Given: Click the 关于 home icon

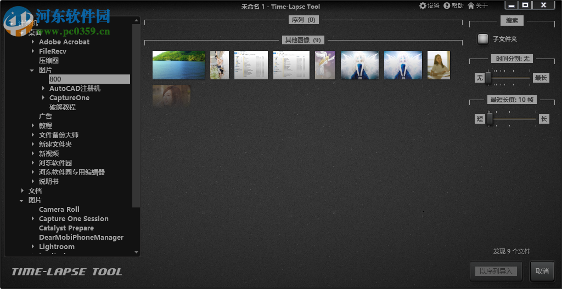Looking at the screenshot, I should pyautogui.click(x=471, y=5).
